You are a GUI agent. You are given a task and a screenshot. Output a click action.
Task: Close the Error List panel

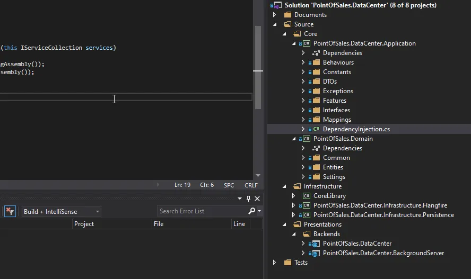point(257,199)
